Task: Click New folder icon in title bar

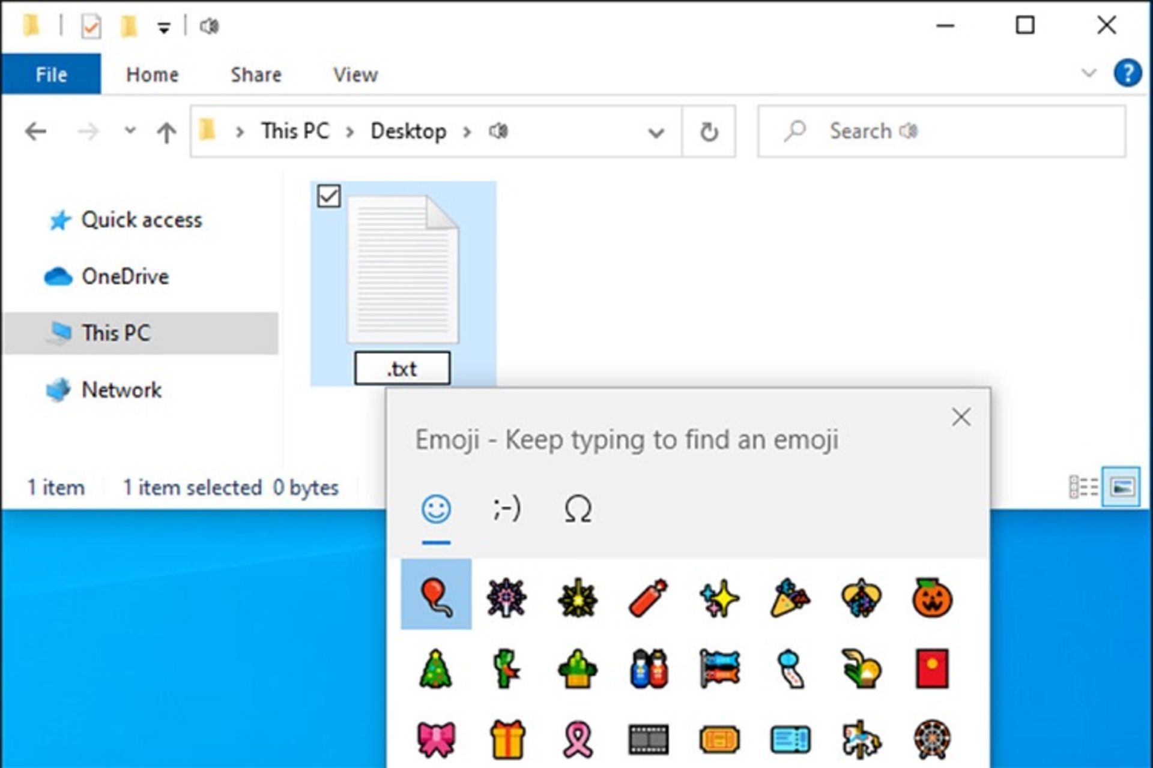Action: point(129,26)
